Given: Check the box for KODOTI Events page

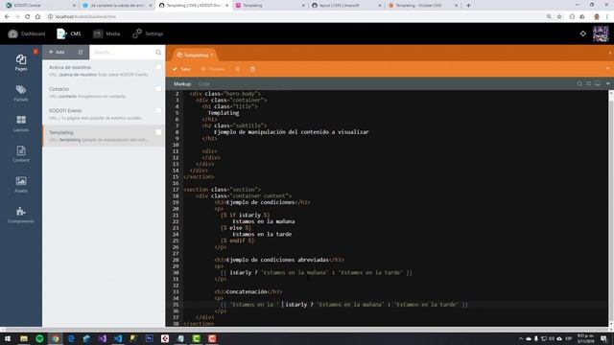Looking at the screenshot, I should click(x=158, y=111).
